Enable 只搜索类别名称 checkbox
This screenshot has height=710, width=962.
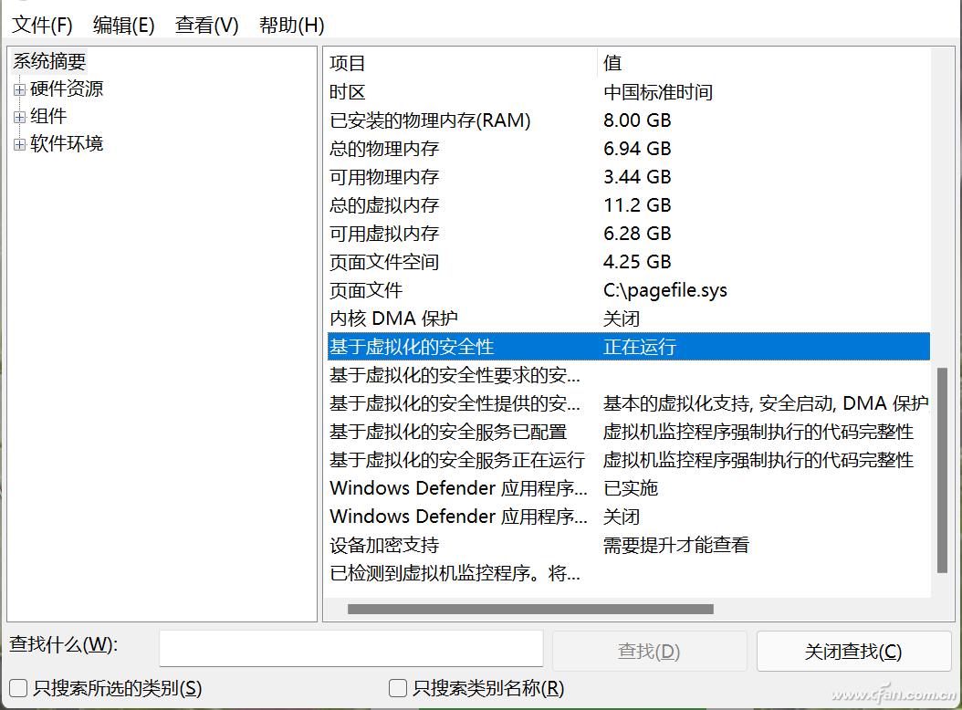[x=397, y=689]
